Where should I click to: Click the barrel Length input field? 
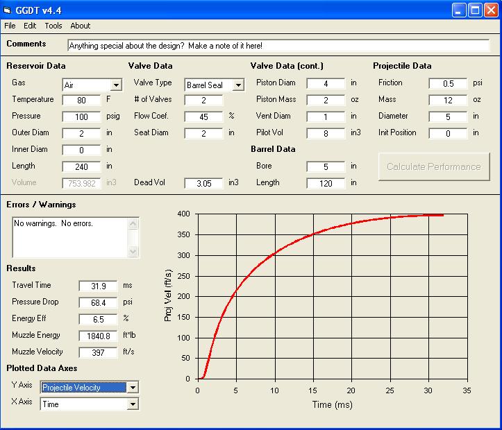pyautogui.click(x=326, y=183)
